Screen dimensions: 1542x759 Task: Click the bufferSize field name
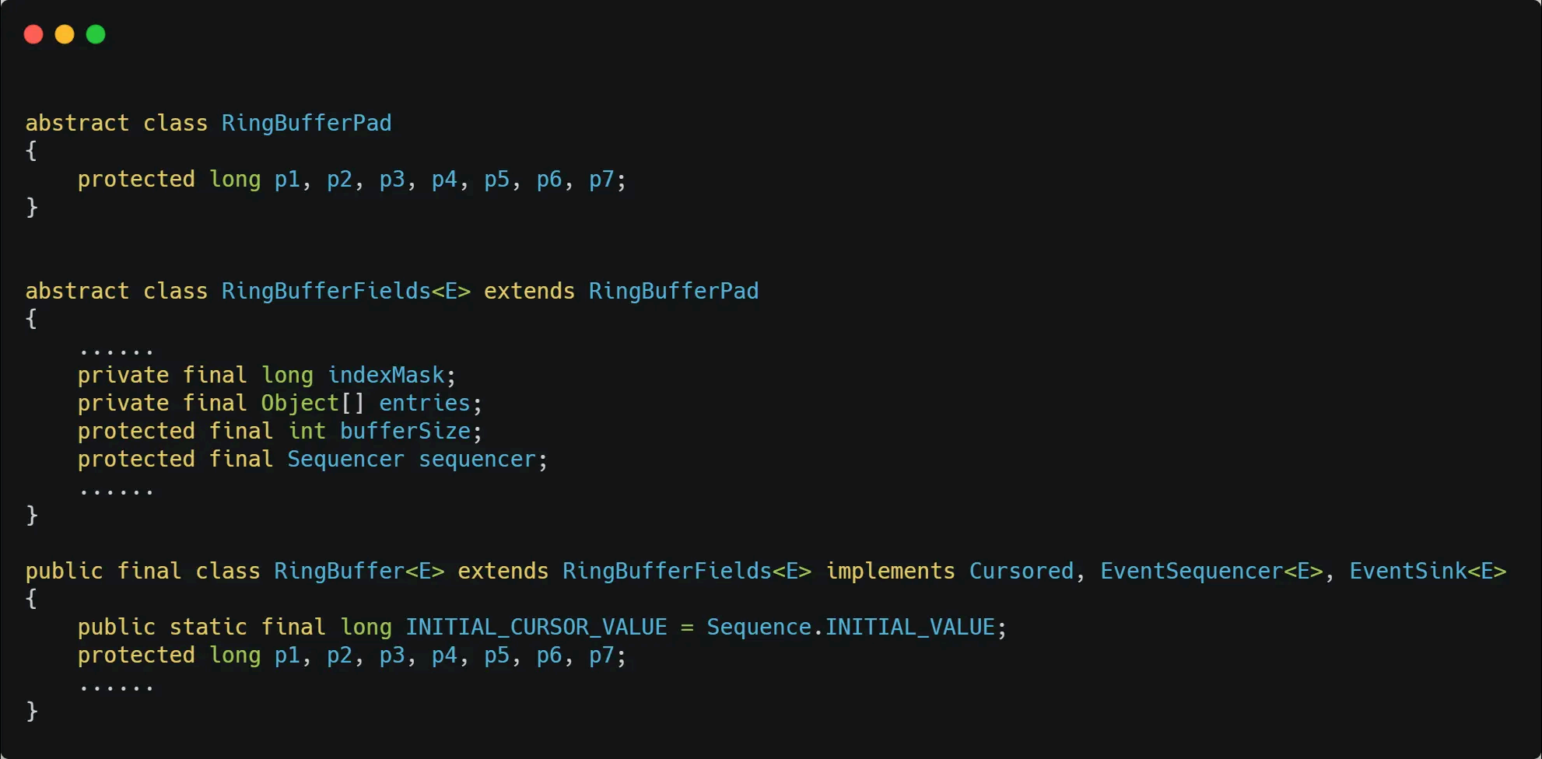click(x=405, y=431)
